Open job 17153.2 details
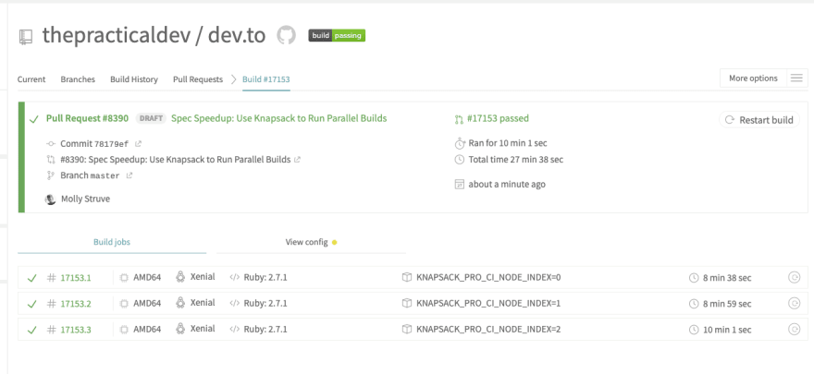This screenshot has width=814, height=374. [76, 304]
